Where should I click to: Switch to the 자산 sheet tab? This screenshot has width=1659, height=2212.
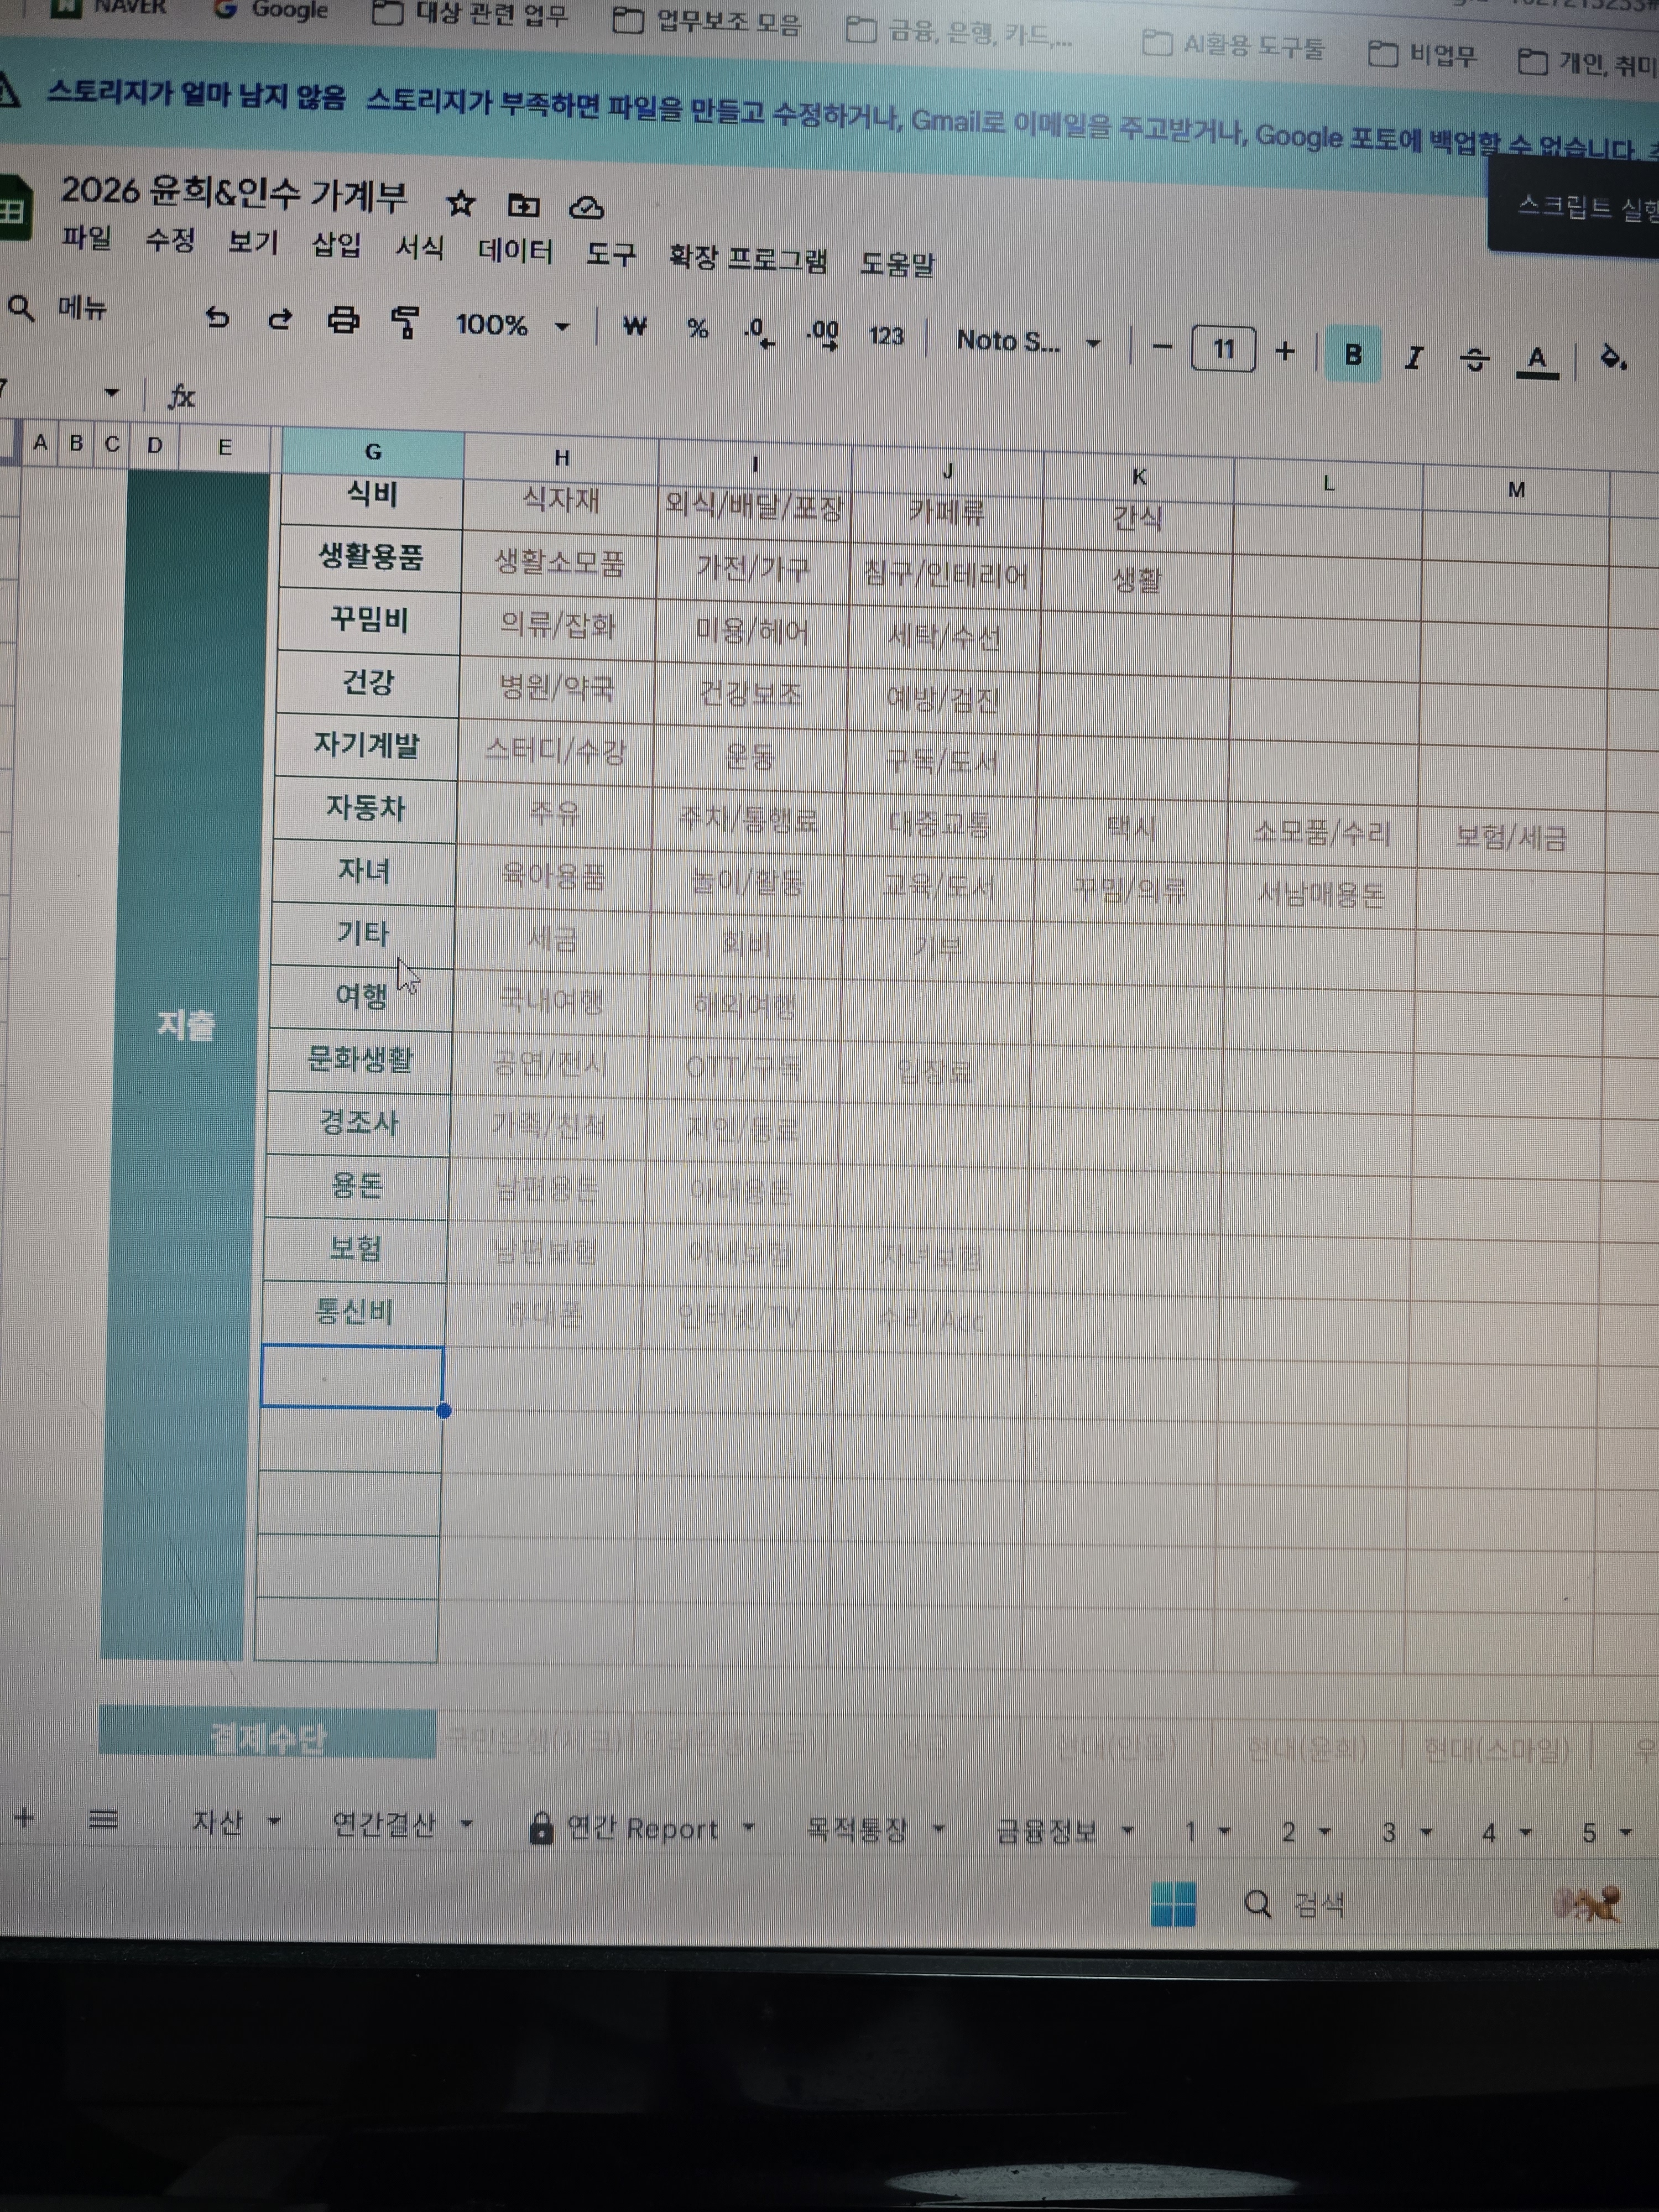[x=217, y=1822]
